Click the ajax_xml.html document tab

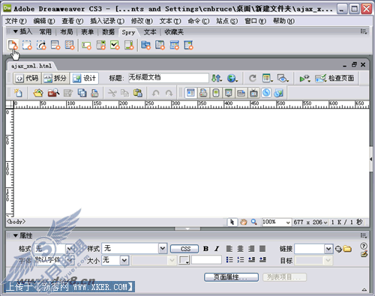pyautogui.click(x=31, y=66)
